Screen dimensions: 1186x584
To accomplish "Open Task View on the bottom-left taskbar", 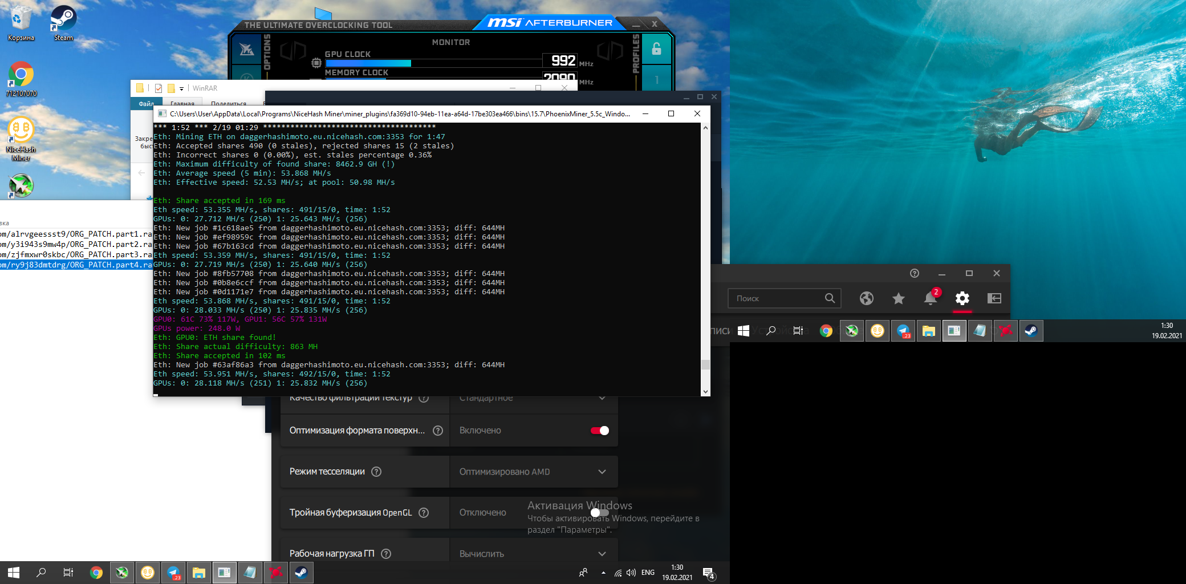I will pyautogui.click(x=68, y=573).
